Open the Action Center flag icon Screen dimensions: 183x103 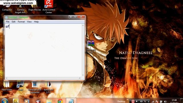(157, 102)
